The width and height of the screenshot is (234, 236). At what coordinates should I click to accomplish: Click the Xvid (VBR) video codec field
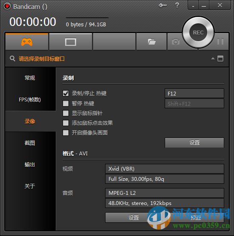pyautogui.click(x=165, y=169)
